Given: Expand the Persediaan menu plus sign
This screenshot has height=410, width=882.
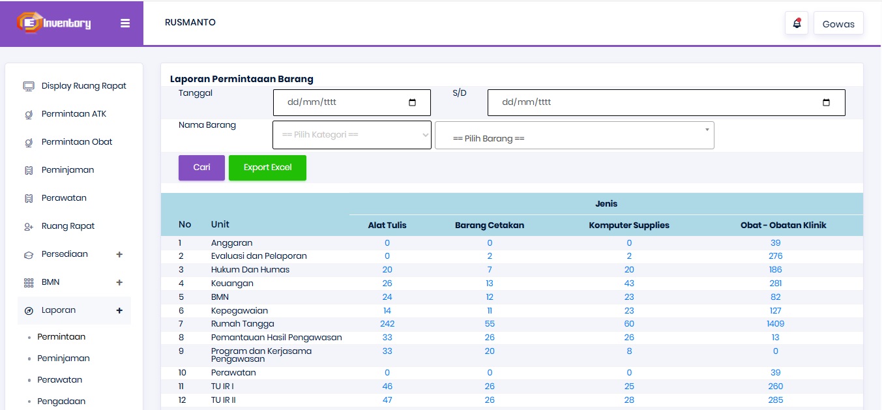Looking at the screenshot, I should coord(119,254).
